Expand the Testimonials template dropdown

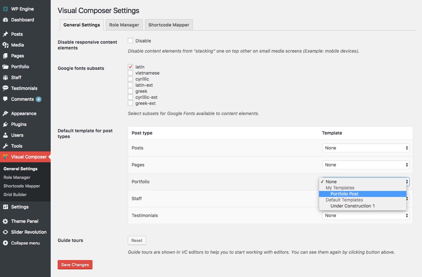point(365,215)
